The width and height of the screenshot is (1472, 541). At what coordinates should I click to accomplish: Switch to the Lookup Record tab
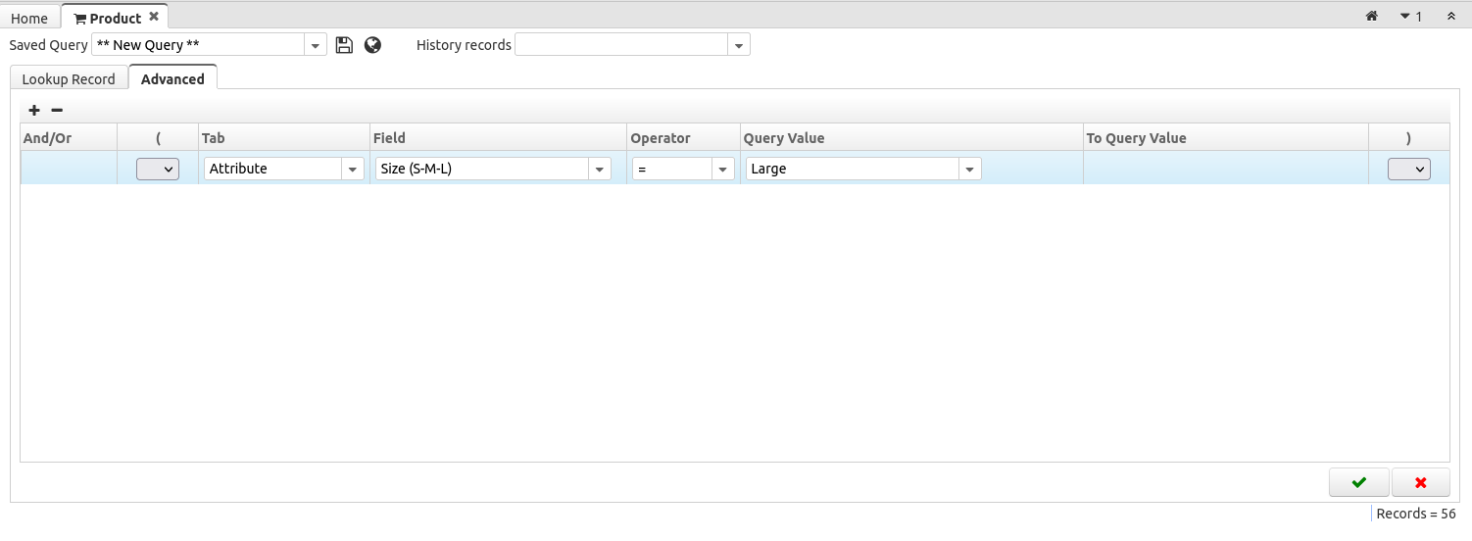(69, 79)
